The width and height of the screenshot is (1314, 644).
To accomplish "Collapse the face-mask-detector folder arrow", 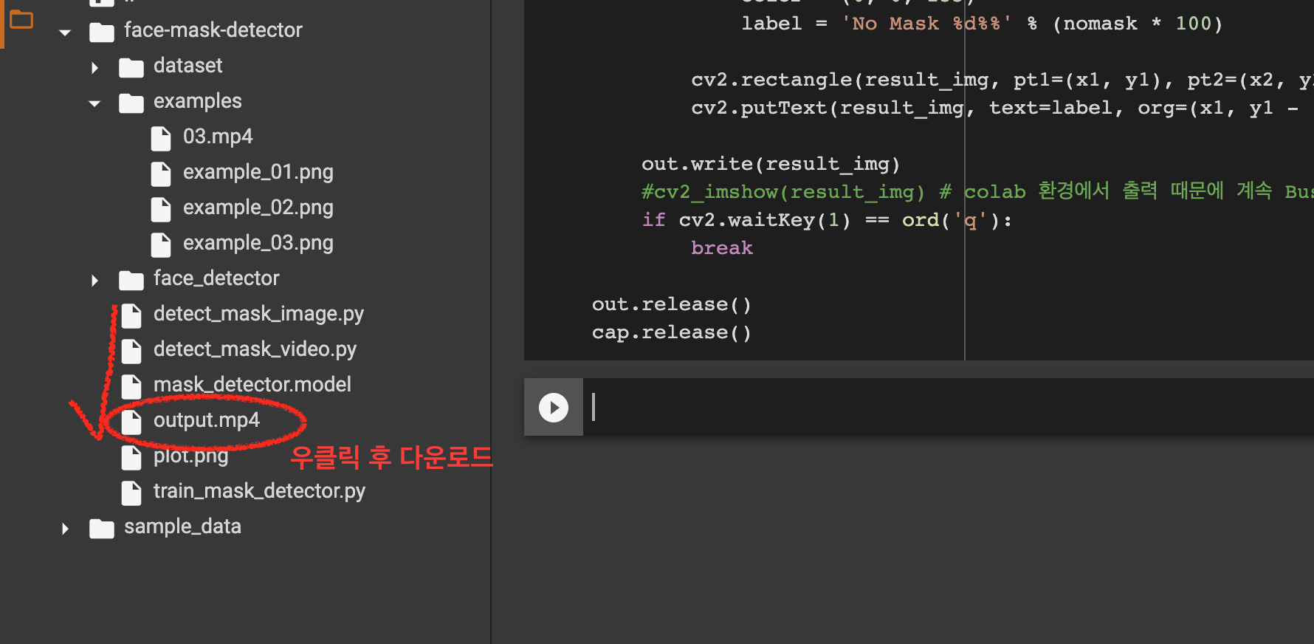I will click(x=65, y=32).
